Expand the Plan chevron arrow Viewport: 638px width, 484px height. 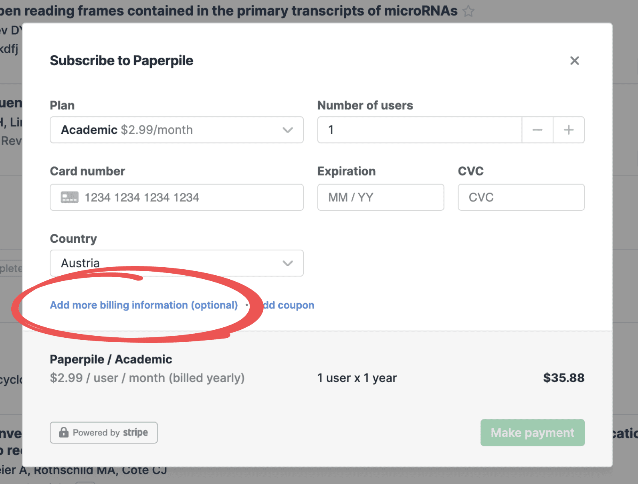[287, 130]
